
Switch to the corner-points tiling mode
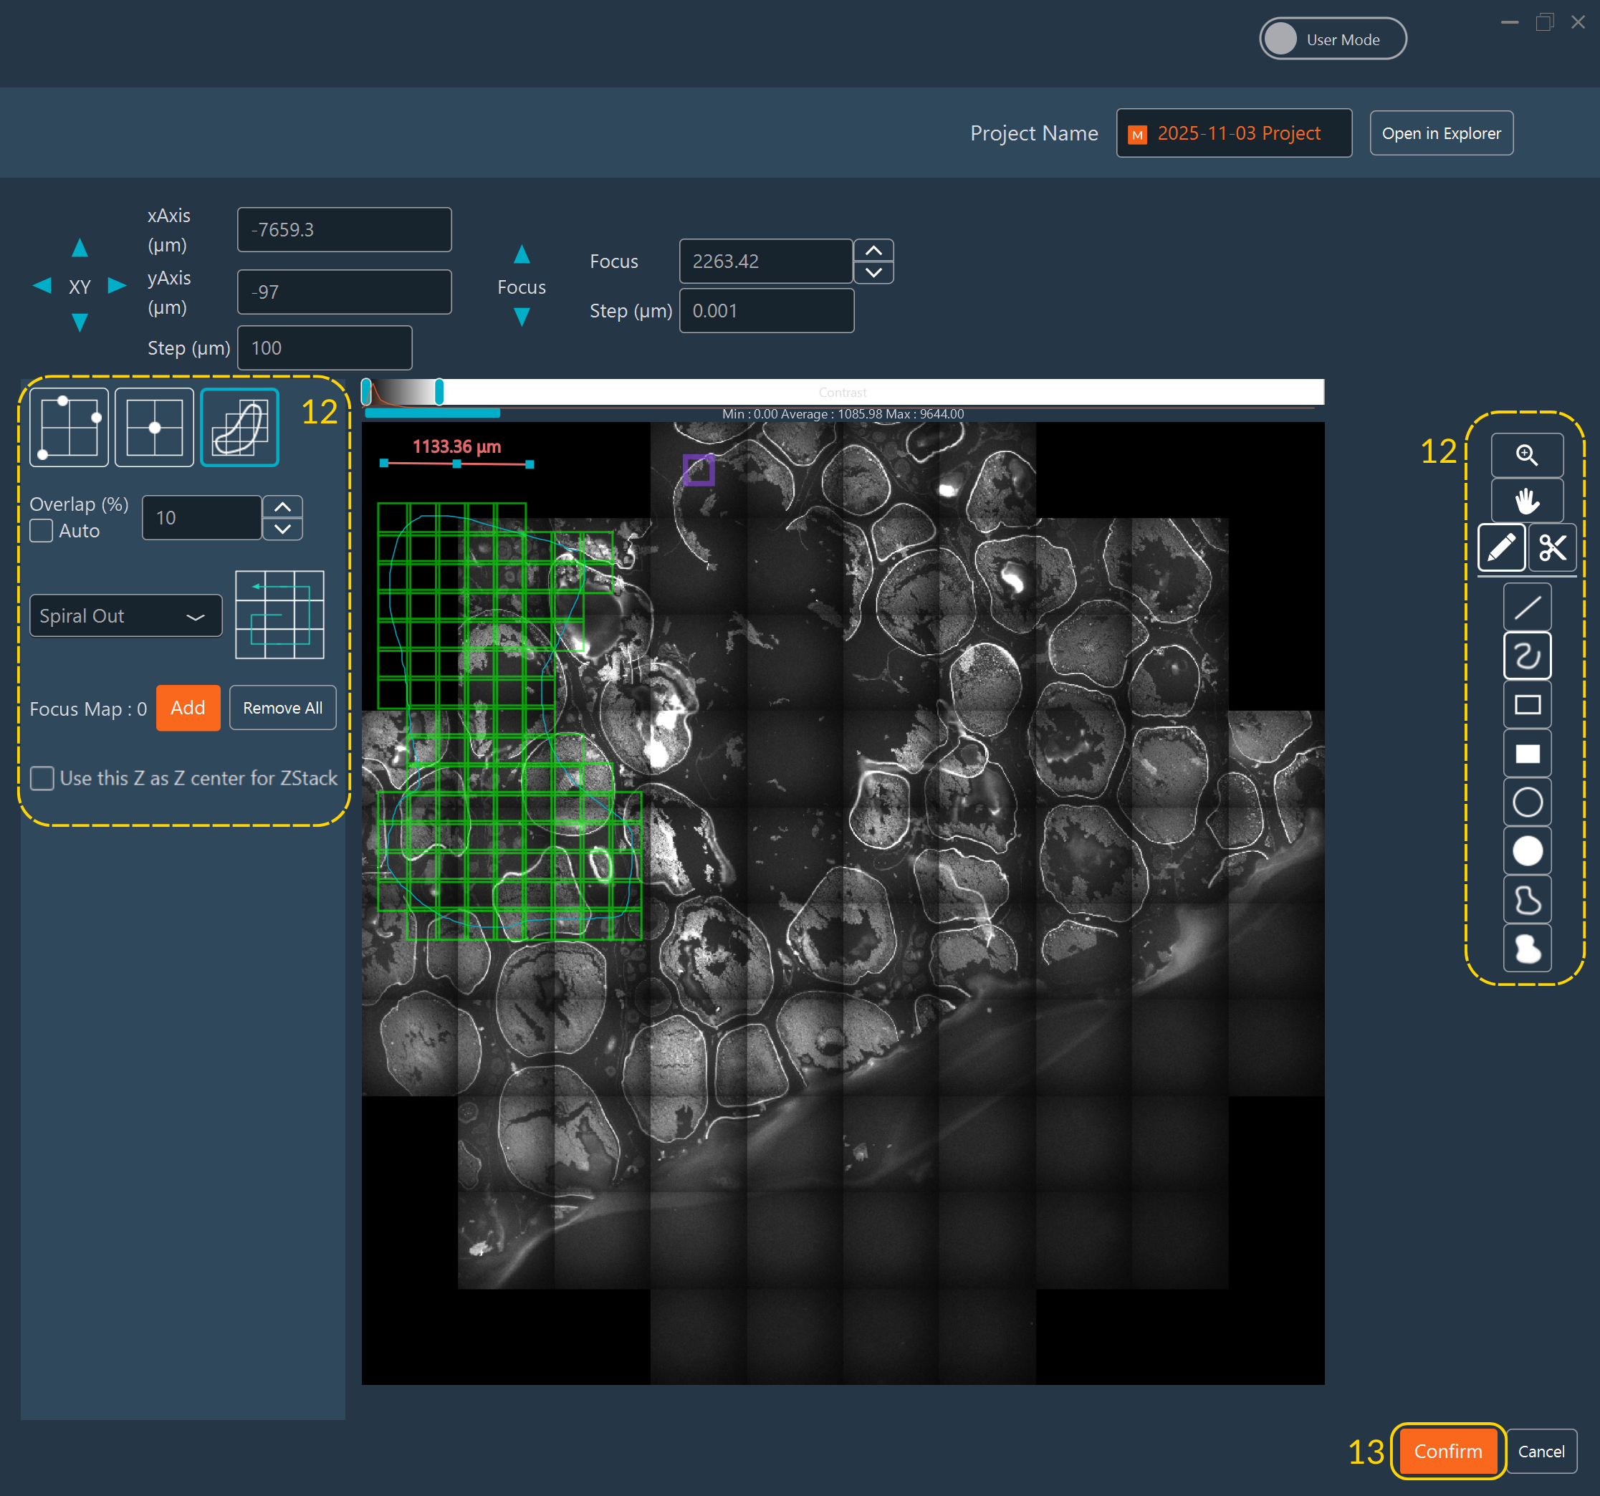tap(68, 426)
